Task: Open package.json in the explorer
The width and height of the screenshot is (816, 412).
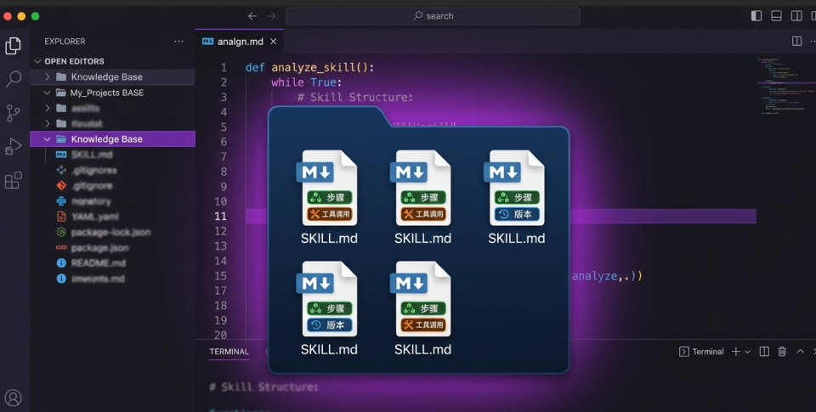Action: coord(99,247)
